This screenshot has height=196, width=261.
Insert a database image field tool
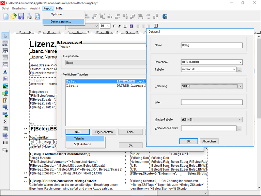click(x=5, y=115)
